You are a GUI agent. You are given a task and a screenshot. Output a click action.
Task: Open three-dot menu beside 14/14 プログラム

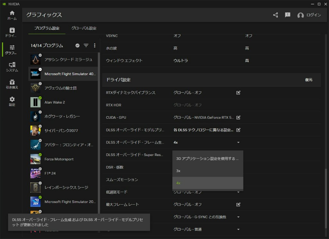point(94,46)
